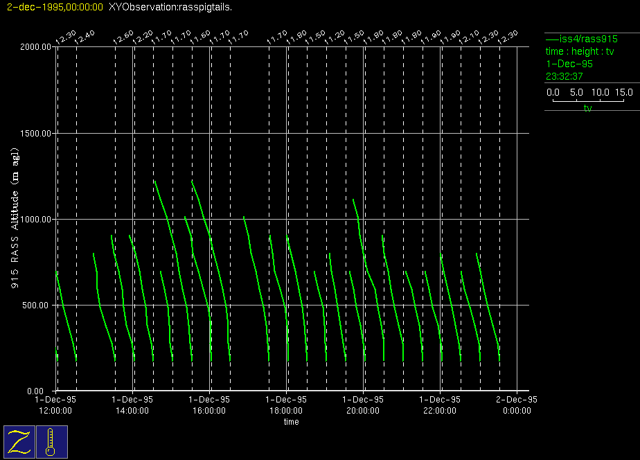
Task: Click the 'time' x-axis label
Action: [292, 422]
